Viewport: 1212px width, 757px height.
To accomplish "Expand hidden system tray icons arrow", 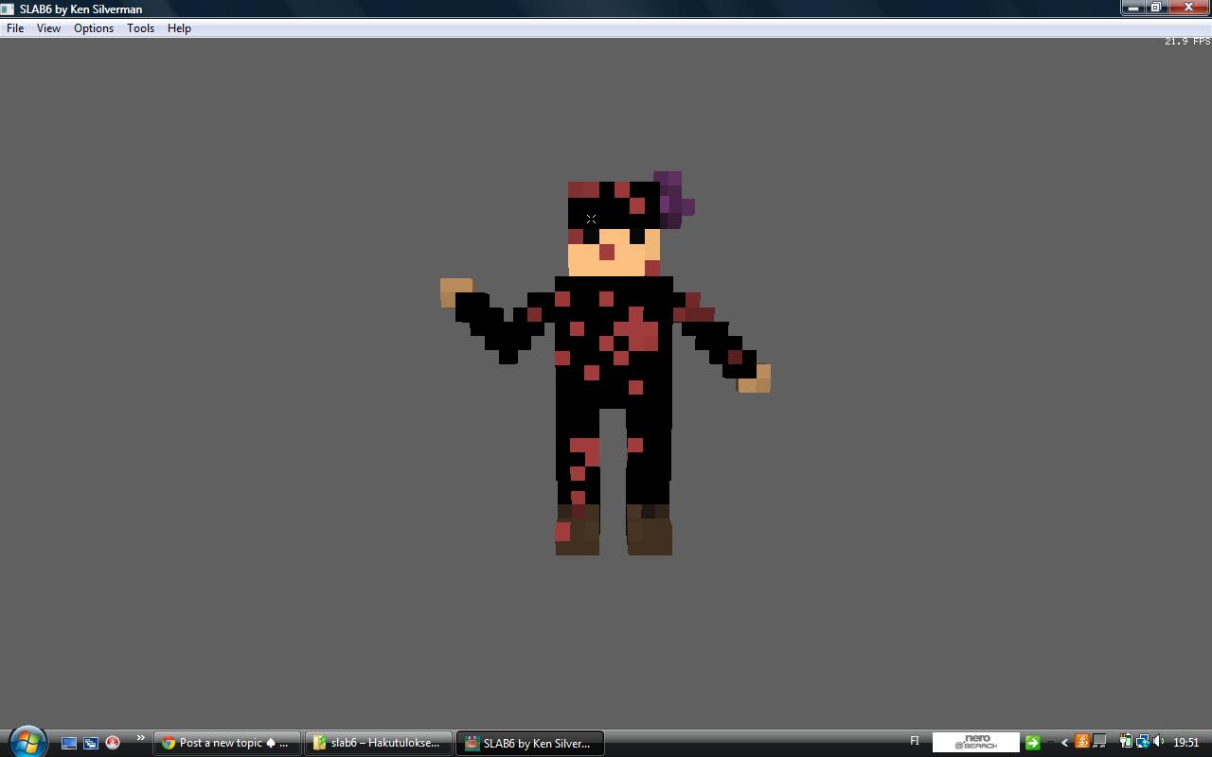I will coord(1064,743).
